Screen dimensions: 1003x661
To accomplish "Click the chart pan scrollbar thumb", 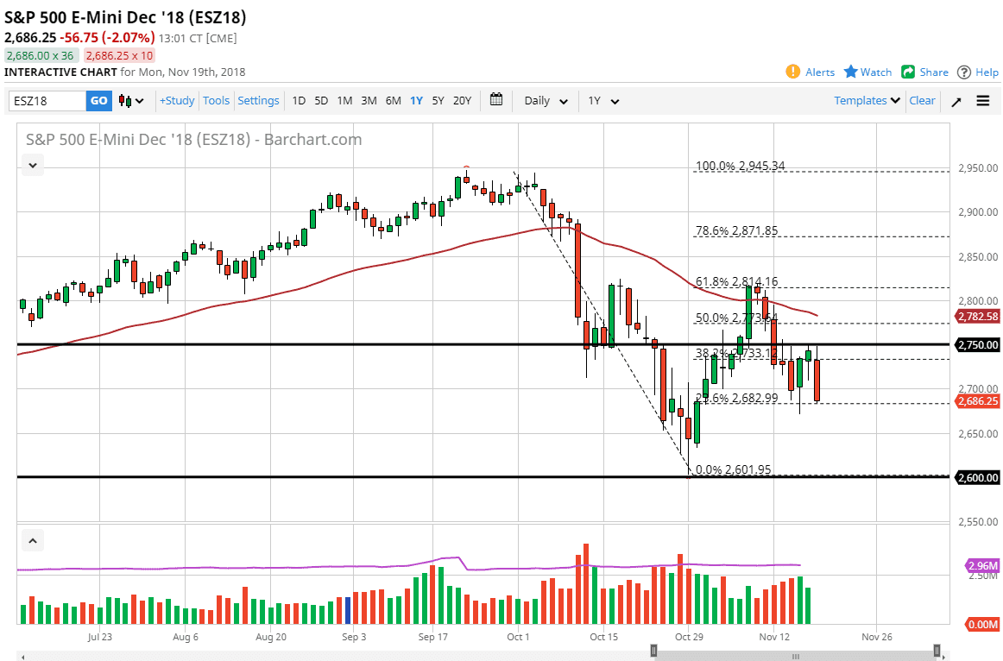I will [x=794, y=652].
